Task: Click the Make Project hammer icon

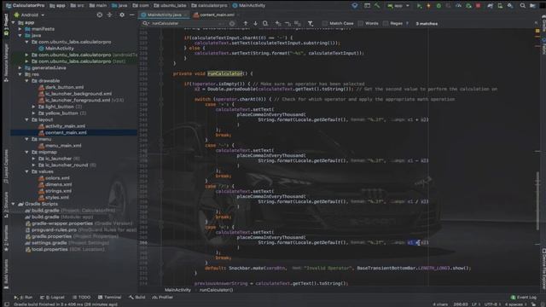Action: coord(377,6)
